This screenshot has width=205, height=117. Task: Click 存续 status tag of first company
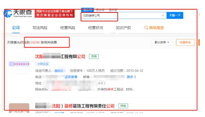(94, 57)
